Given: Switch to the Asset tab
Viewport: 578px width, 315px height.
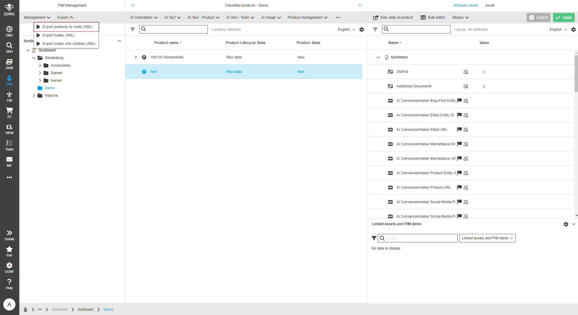Looking at the screenshot, I should tap(489, 5).
